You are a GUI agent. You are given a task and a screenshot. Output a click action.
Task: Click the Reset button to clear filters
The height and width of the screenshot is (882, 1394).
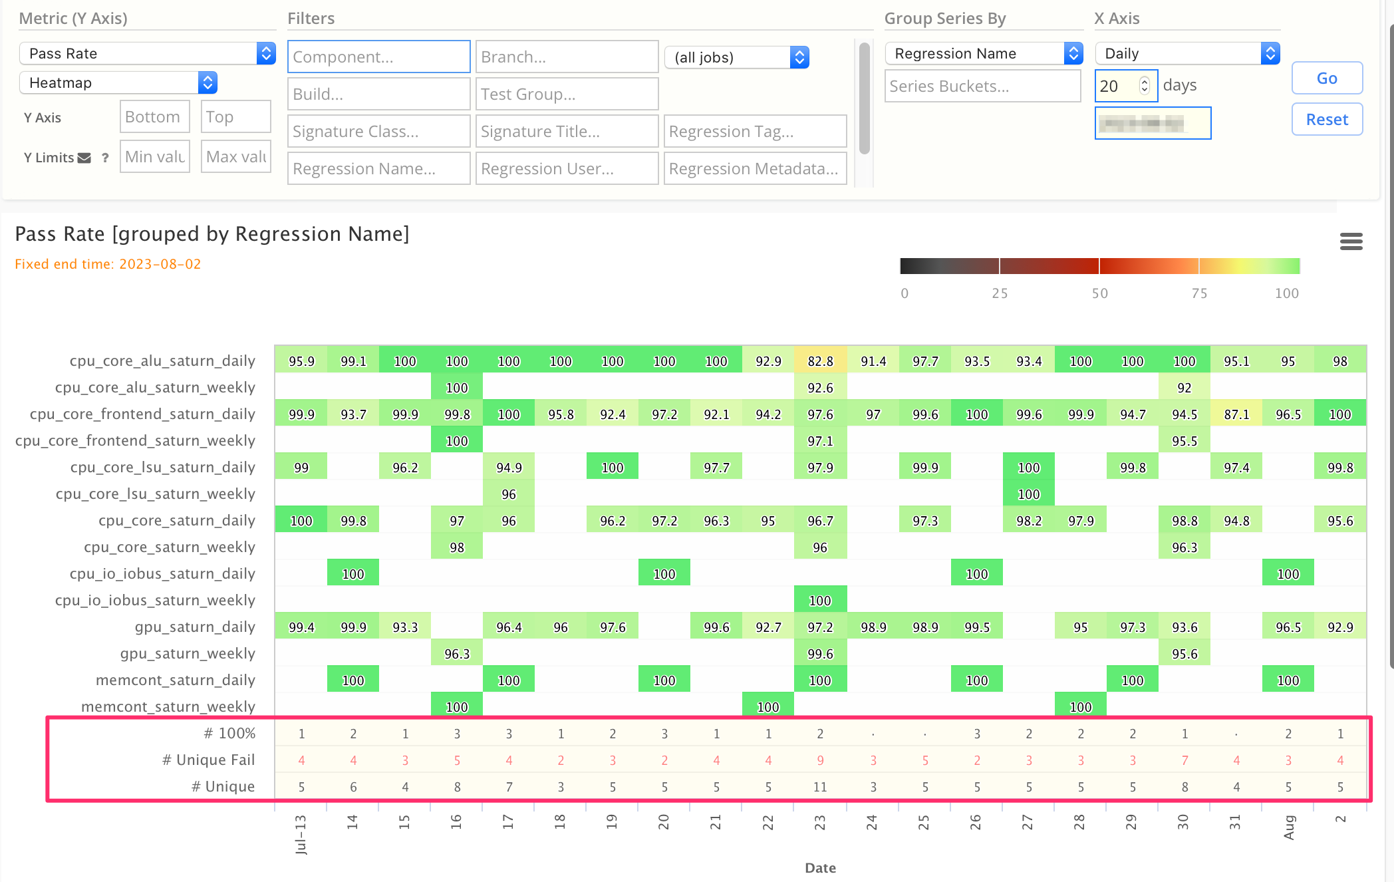[x=1327, y=120]
